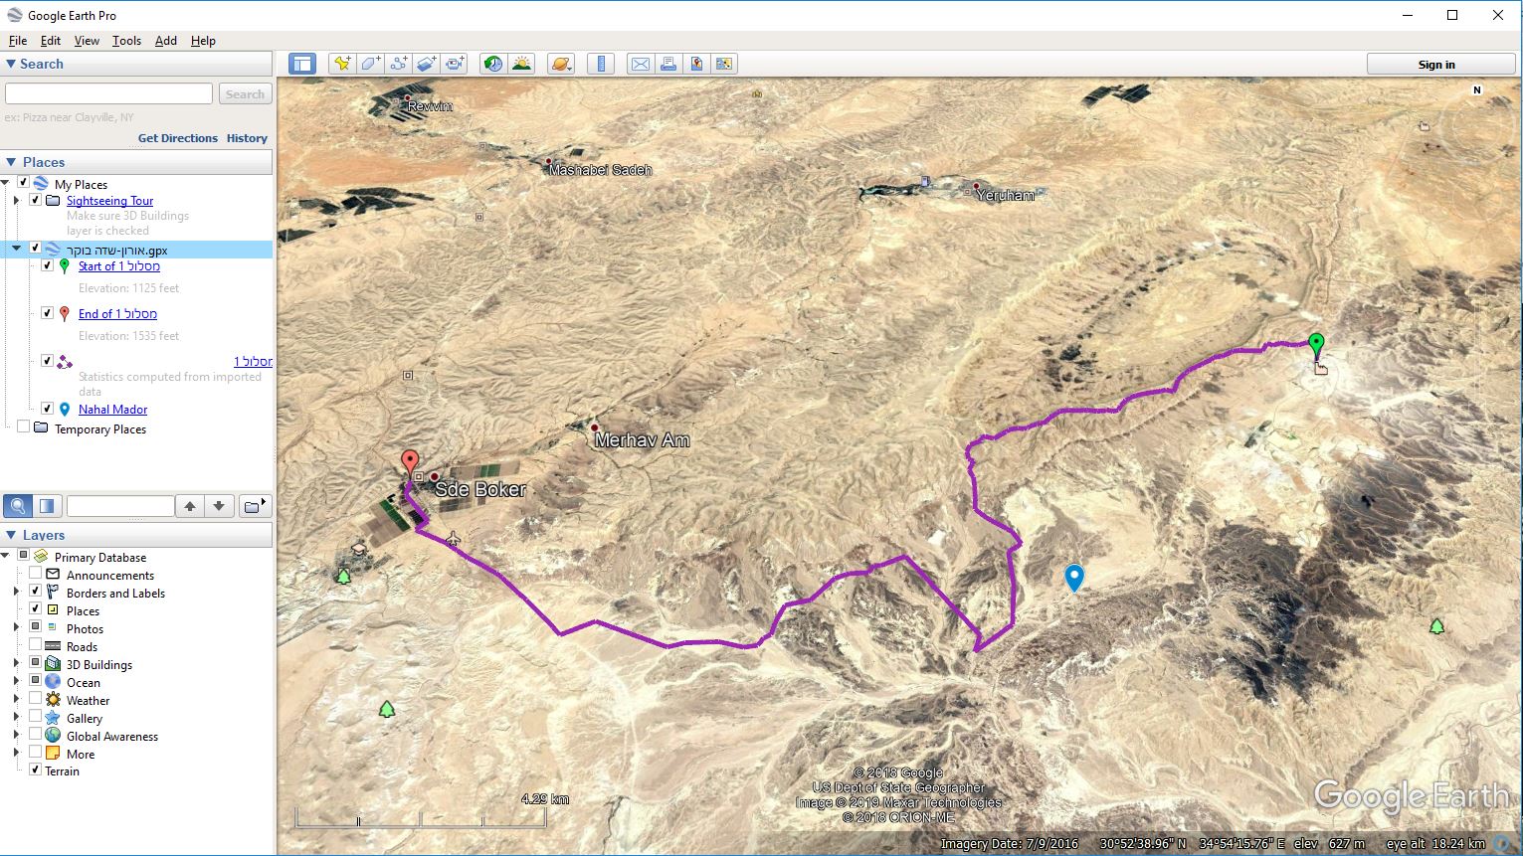This screenshot has width=1523, height=856.
Task: Expand the 3D Buildings layer arrow
Action: [16, 664]
